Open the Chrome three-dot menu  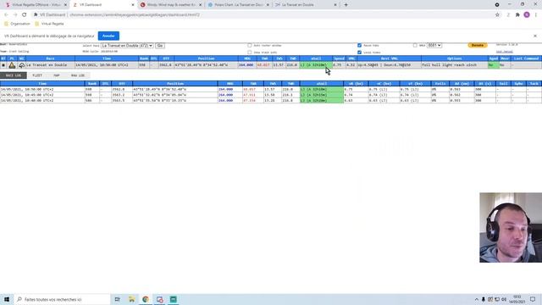[x=536, y=15]
